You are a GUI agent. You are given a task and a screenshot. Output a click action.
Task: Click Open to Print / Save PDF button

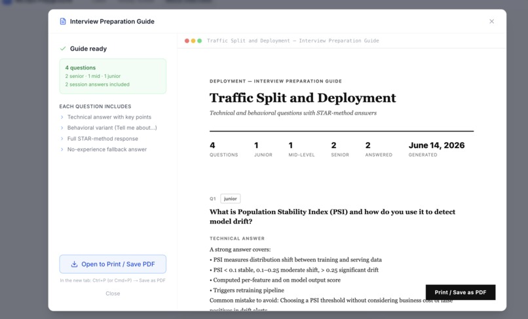point(113,264)
